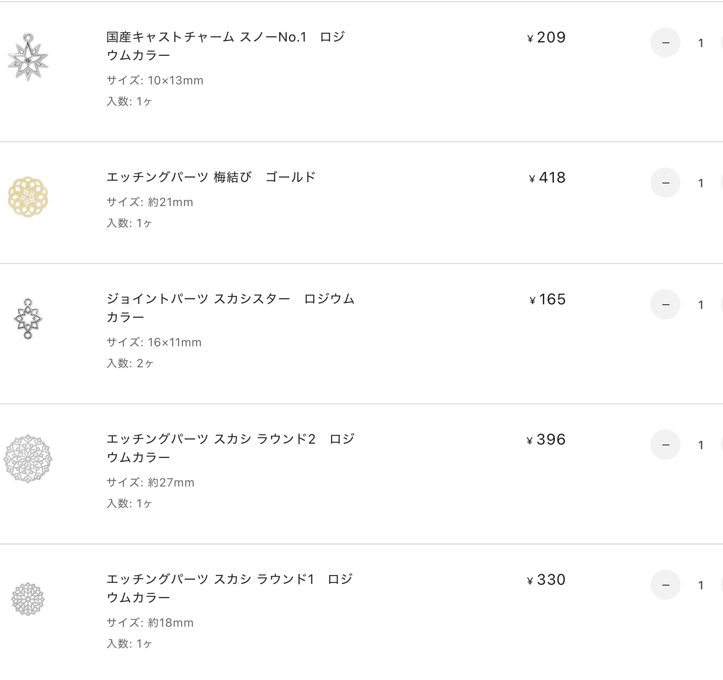The width and height of the screenshot is (723, 680).
Task: Open エッチングパーツ スカシ ラウンド2 product link
Action: pyautogui.click(x=231, y=448)
